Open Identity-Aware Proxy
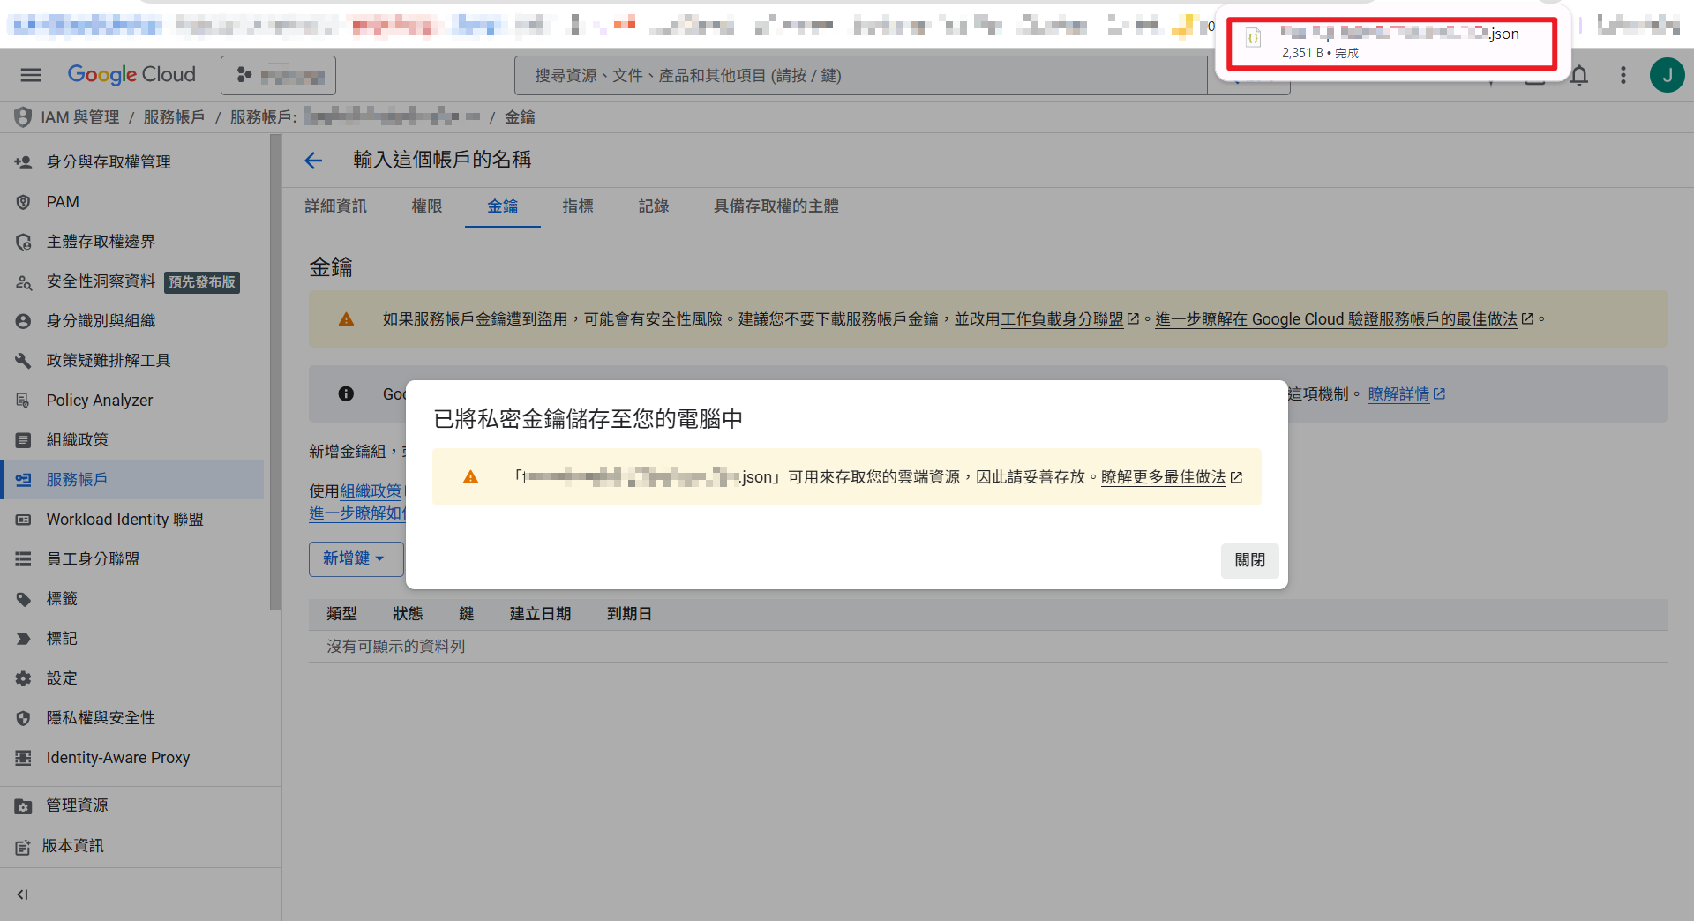 click(117, 757)
